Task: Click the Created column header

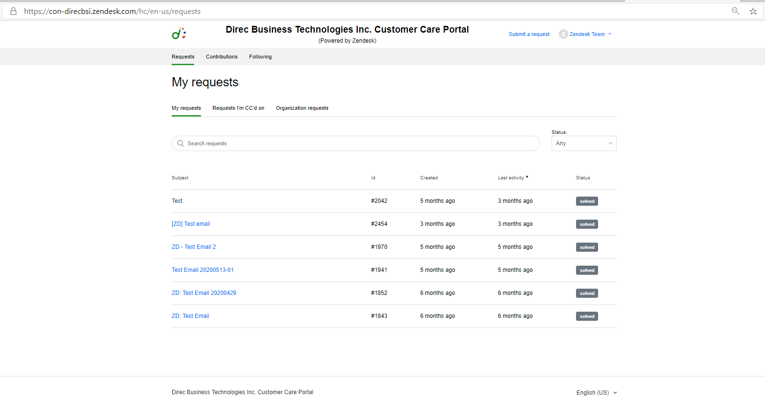Action: tap(429, 178)
